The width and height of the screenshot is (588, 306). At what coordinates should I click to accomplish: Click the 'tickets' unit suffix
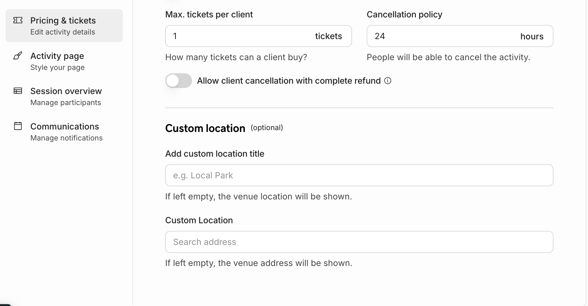[x=328, y=36]
